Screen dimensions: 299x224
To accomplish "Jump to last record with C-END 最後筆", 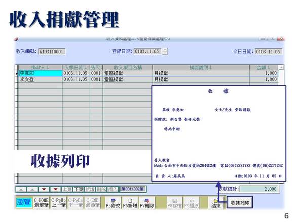I will coord(93,202).
